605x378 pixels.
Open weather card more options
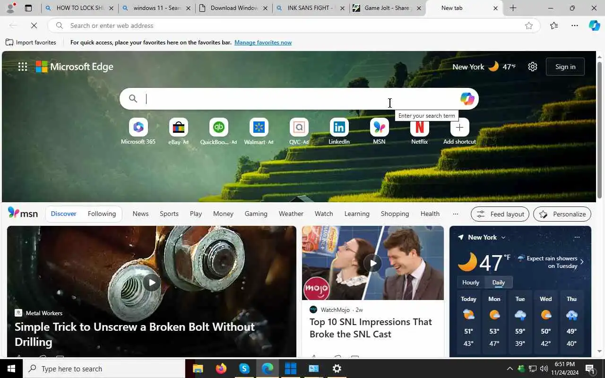pyautogui.click(x=577, y=238)
